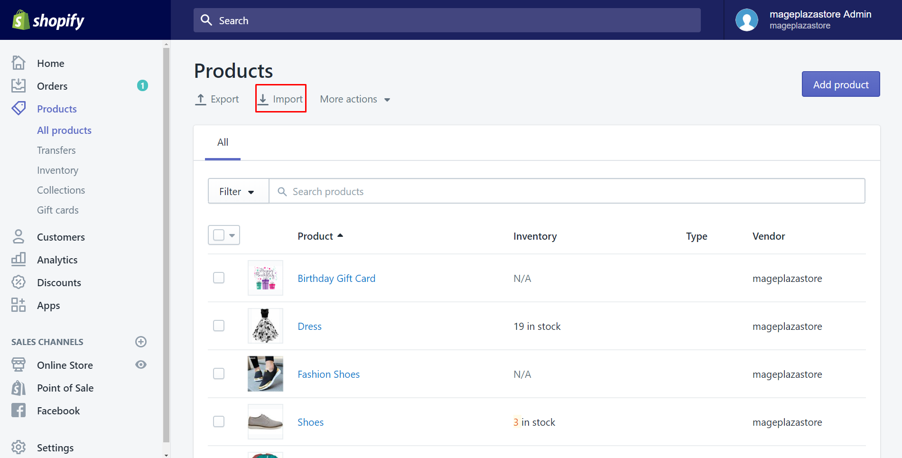Click the Customers person icon

(19, 237)
